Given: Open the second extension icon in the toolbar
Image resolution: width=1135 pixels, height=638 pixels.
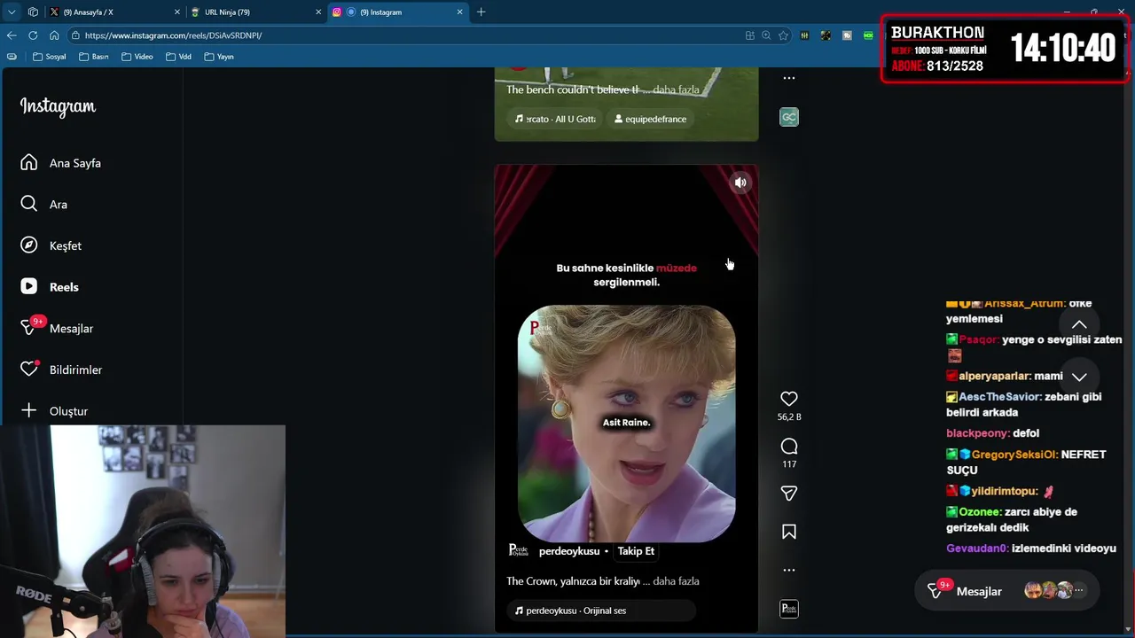Looking at the screenshot, I should coord(826,35).
